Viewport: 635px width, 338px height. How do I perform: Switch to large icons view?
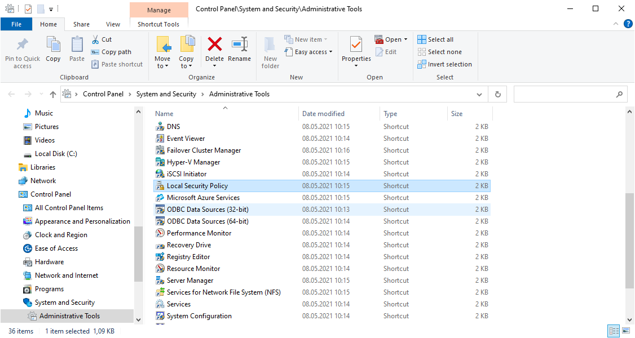point(627,331)
